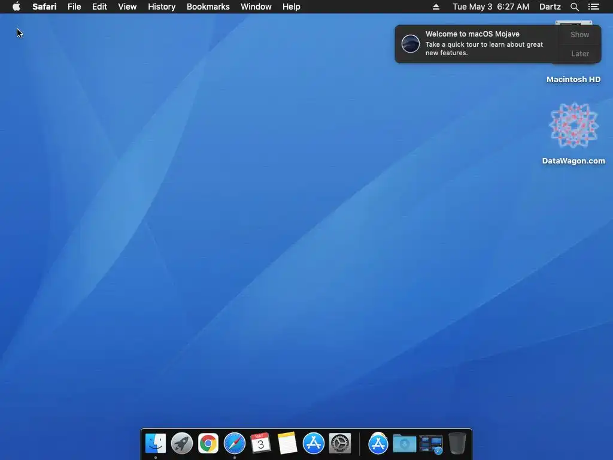Open the History menu
The width and height of the screenshot is (613, 460).
(162, 7)
